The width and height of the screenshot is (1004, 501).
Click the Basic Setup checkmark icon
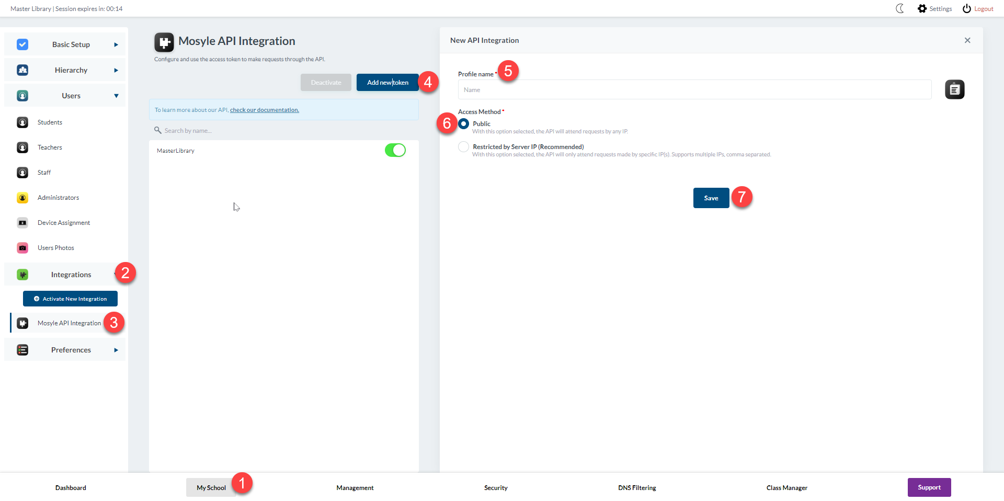click(x=22, y=44)
